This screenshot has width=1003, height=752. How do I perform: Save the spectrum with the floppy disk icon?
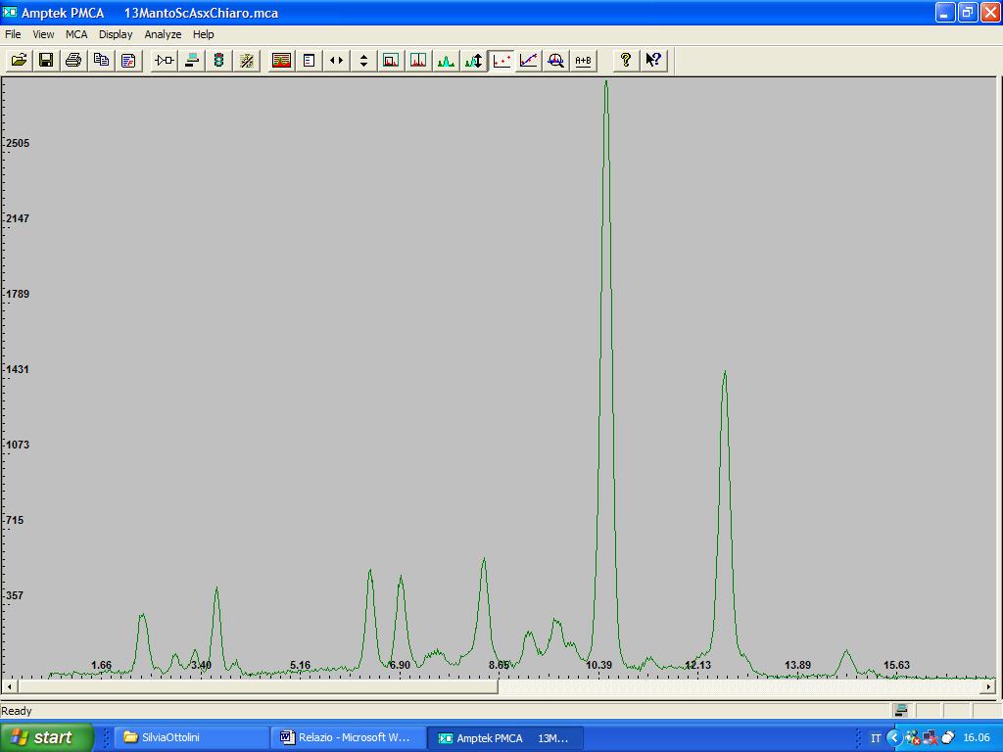pos(46,60)
